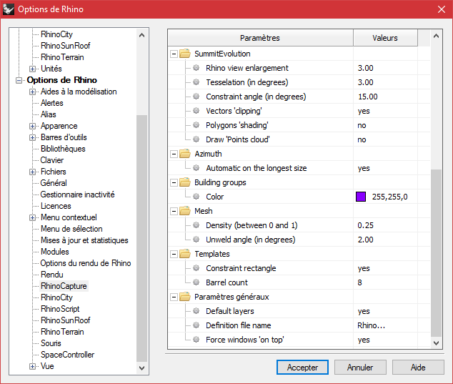Expand the Menu contextuel node

[x=32, y=217]
